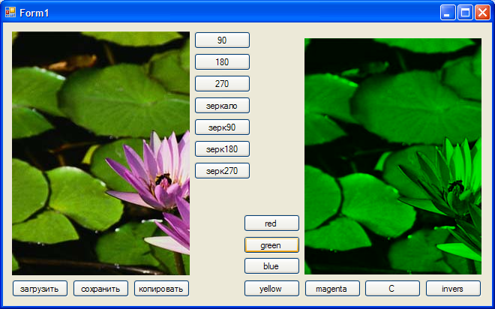Apply the зерк270 transformation
495x309 pixels.
222,171
